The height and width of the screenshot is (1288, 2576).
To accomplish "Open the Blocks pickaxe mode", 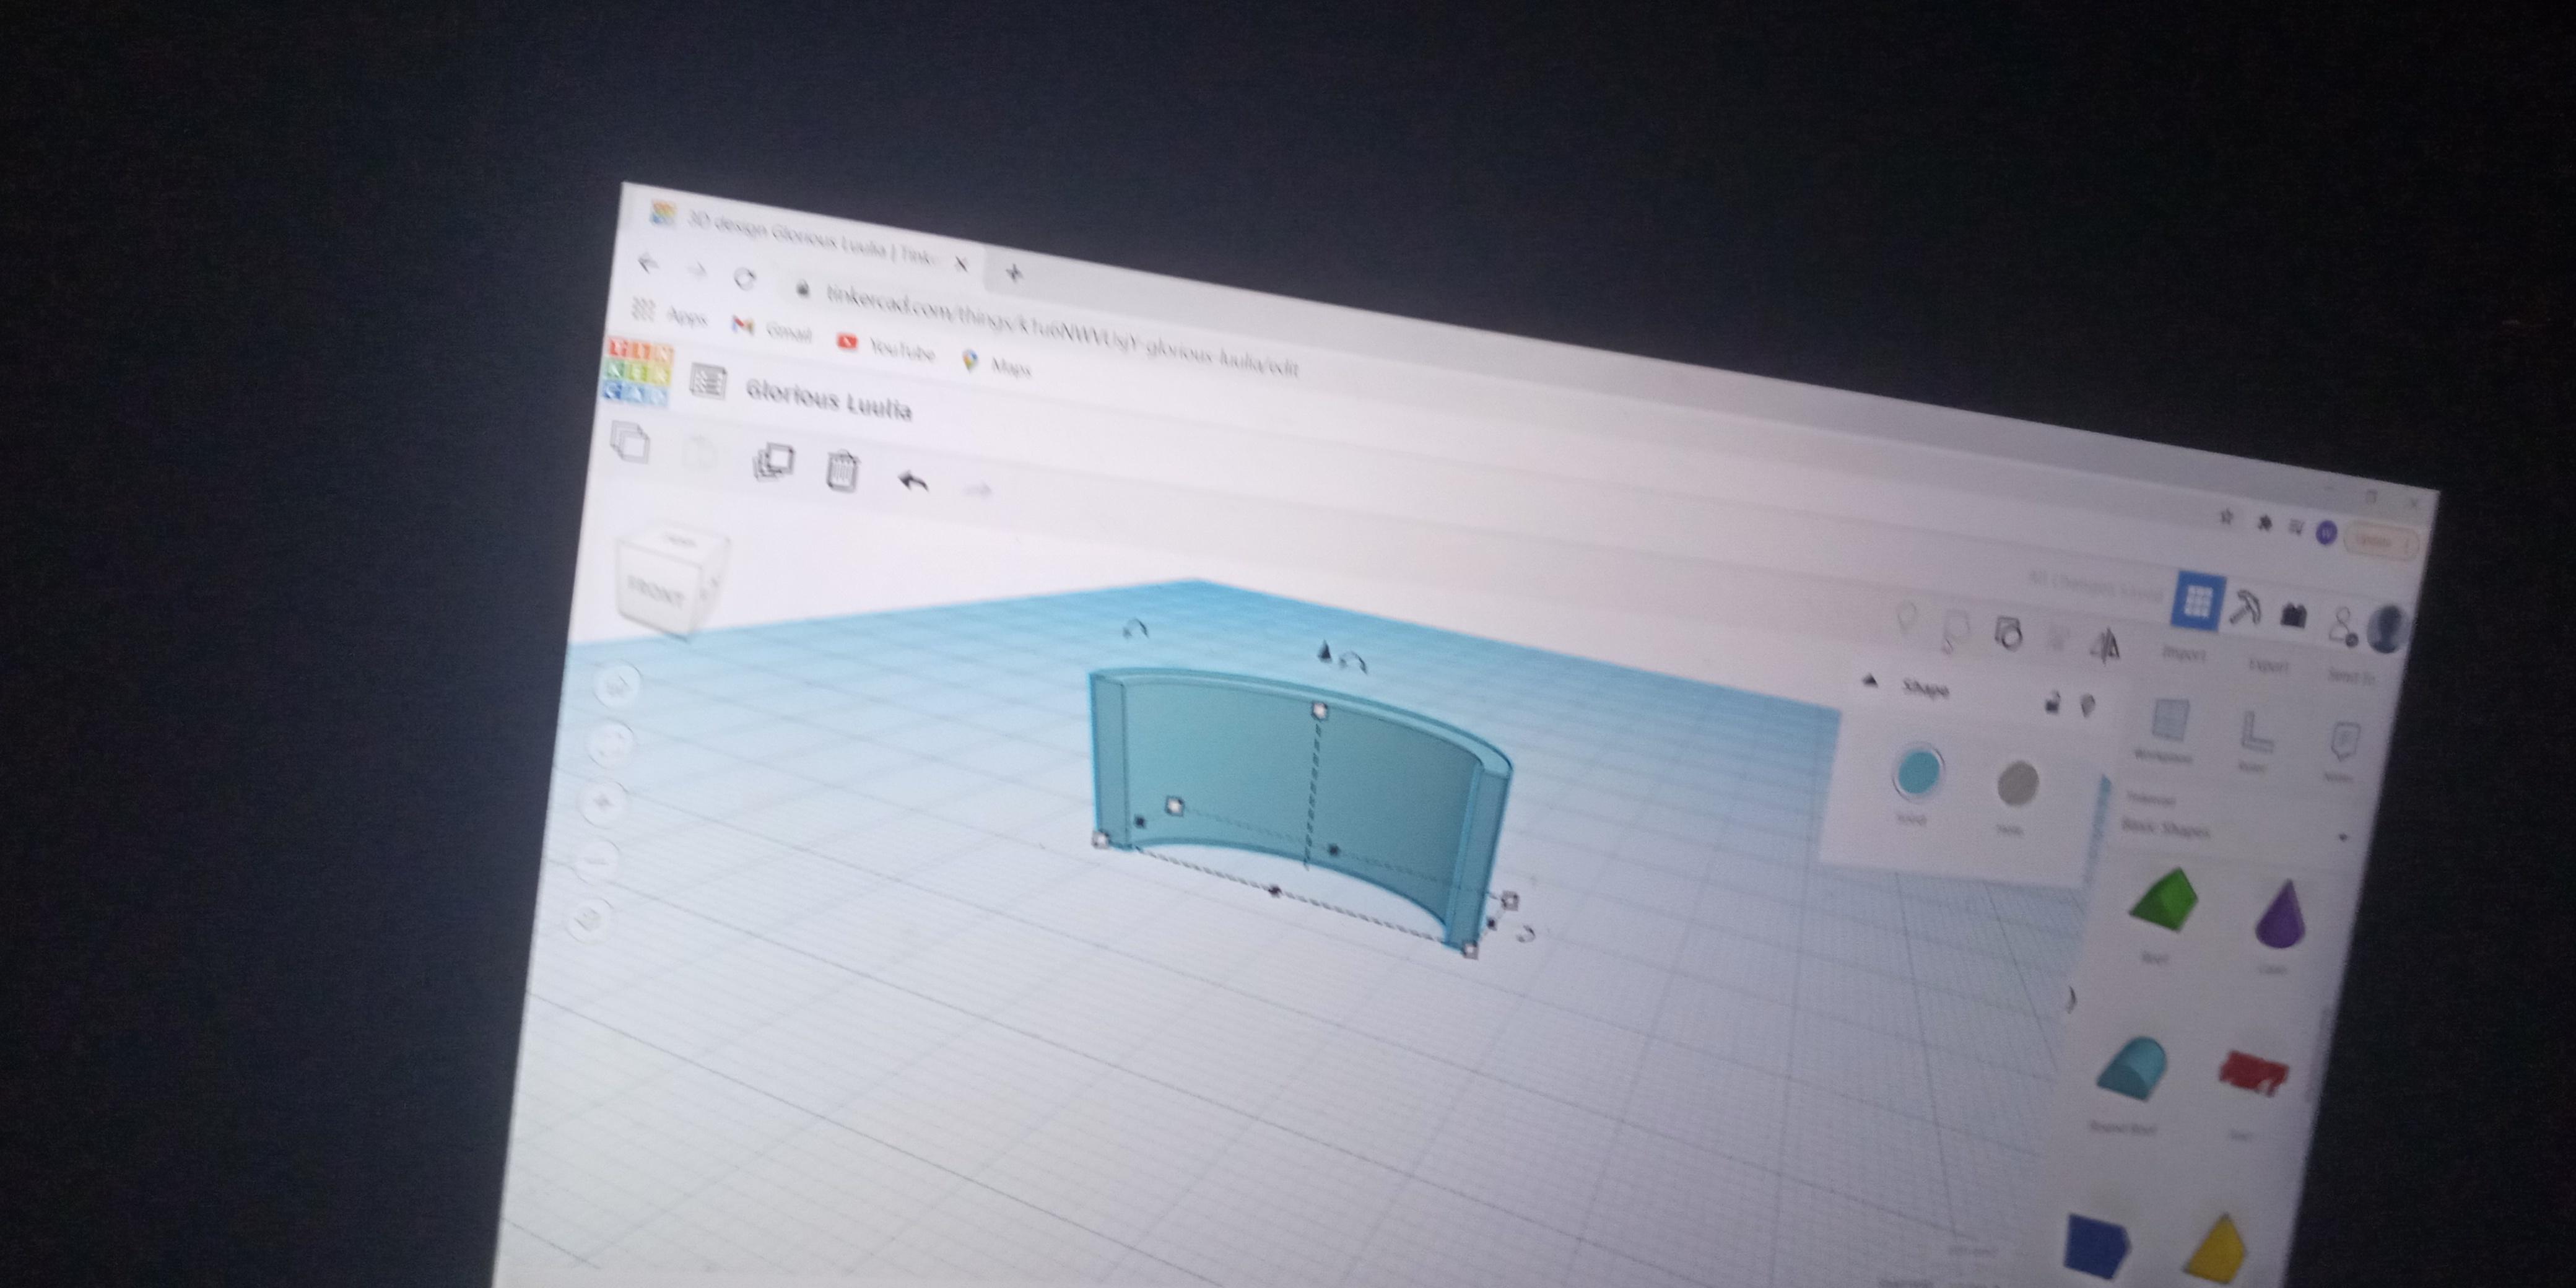I will point(2246,607).
